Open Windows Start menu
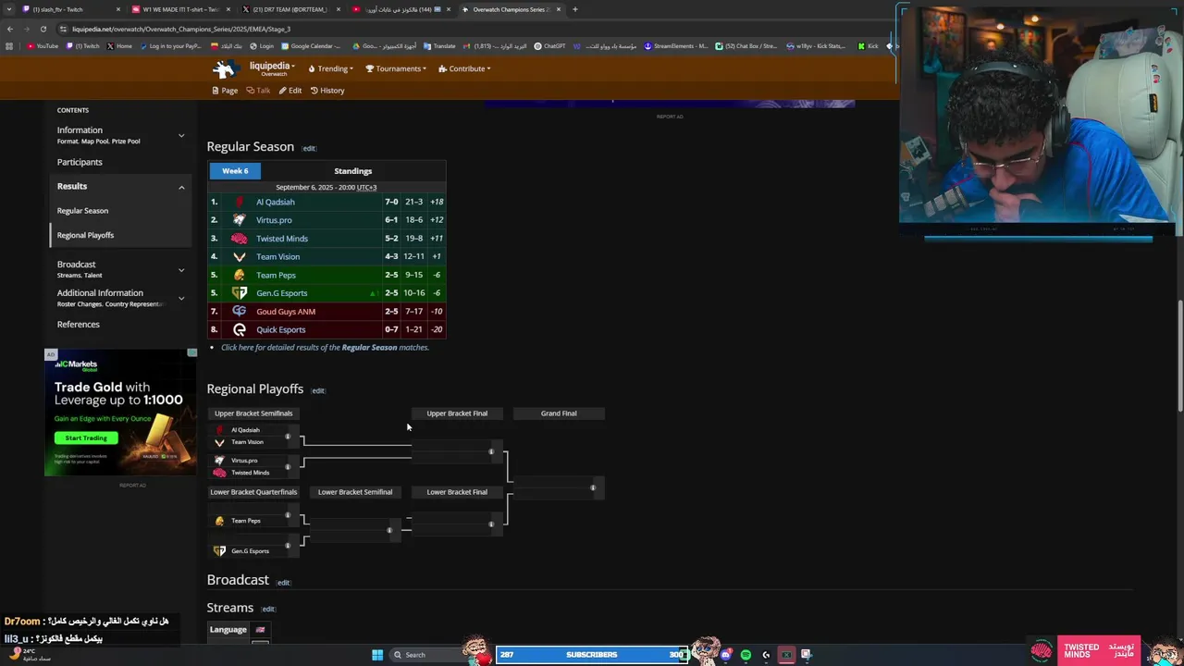 pos(377,655)
